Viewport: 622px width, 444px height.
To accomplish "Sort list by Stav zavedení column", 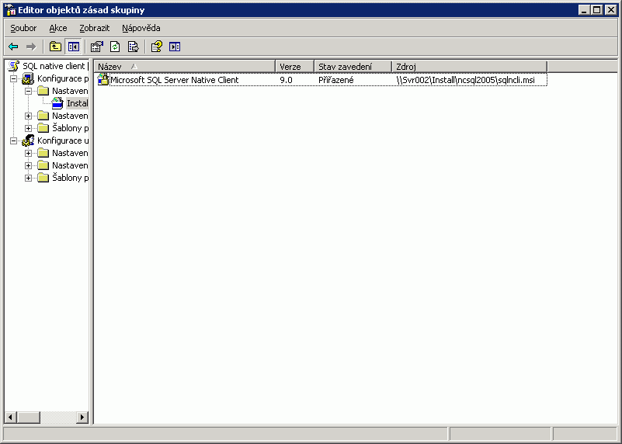I will pyautogui.click(x=352, y=67).
